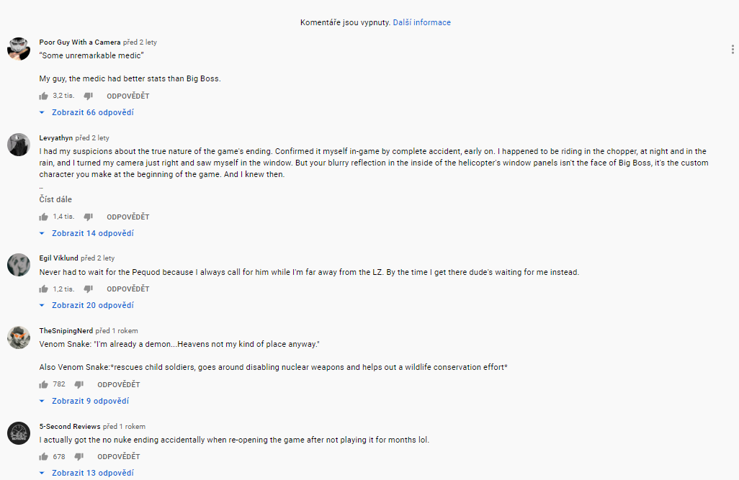Viewport: 739px width, 480px height.
Task: Reply to Egil Viklund via 'ODPOVĚDĚT'
Action: (x=128, y=289)
